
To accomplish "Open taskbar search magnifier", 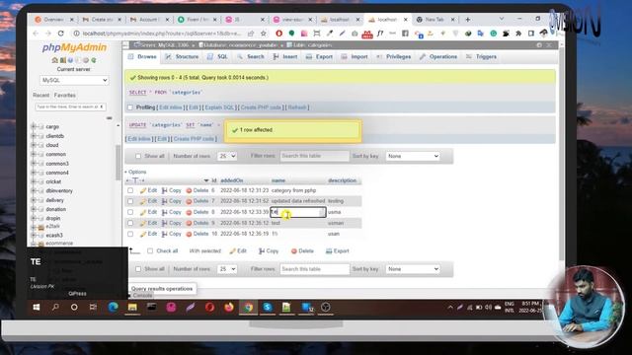I will (x=55, y=307).
